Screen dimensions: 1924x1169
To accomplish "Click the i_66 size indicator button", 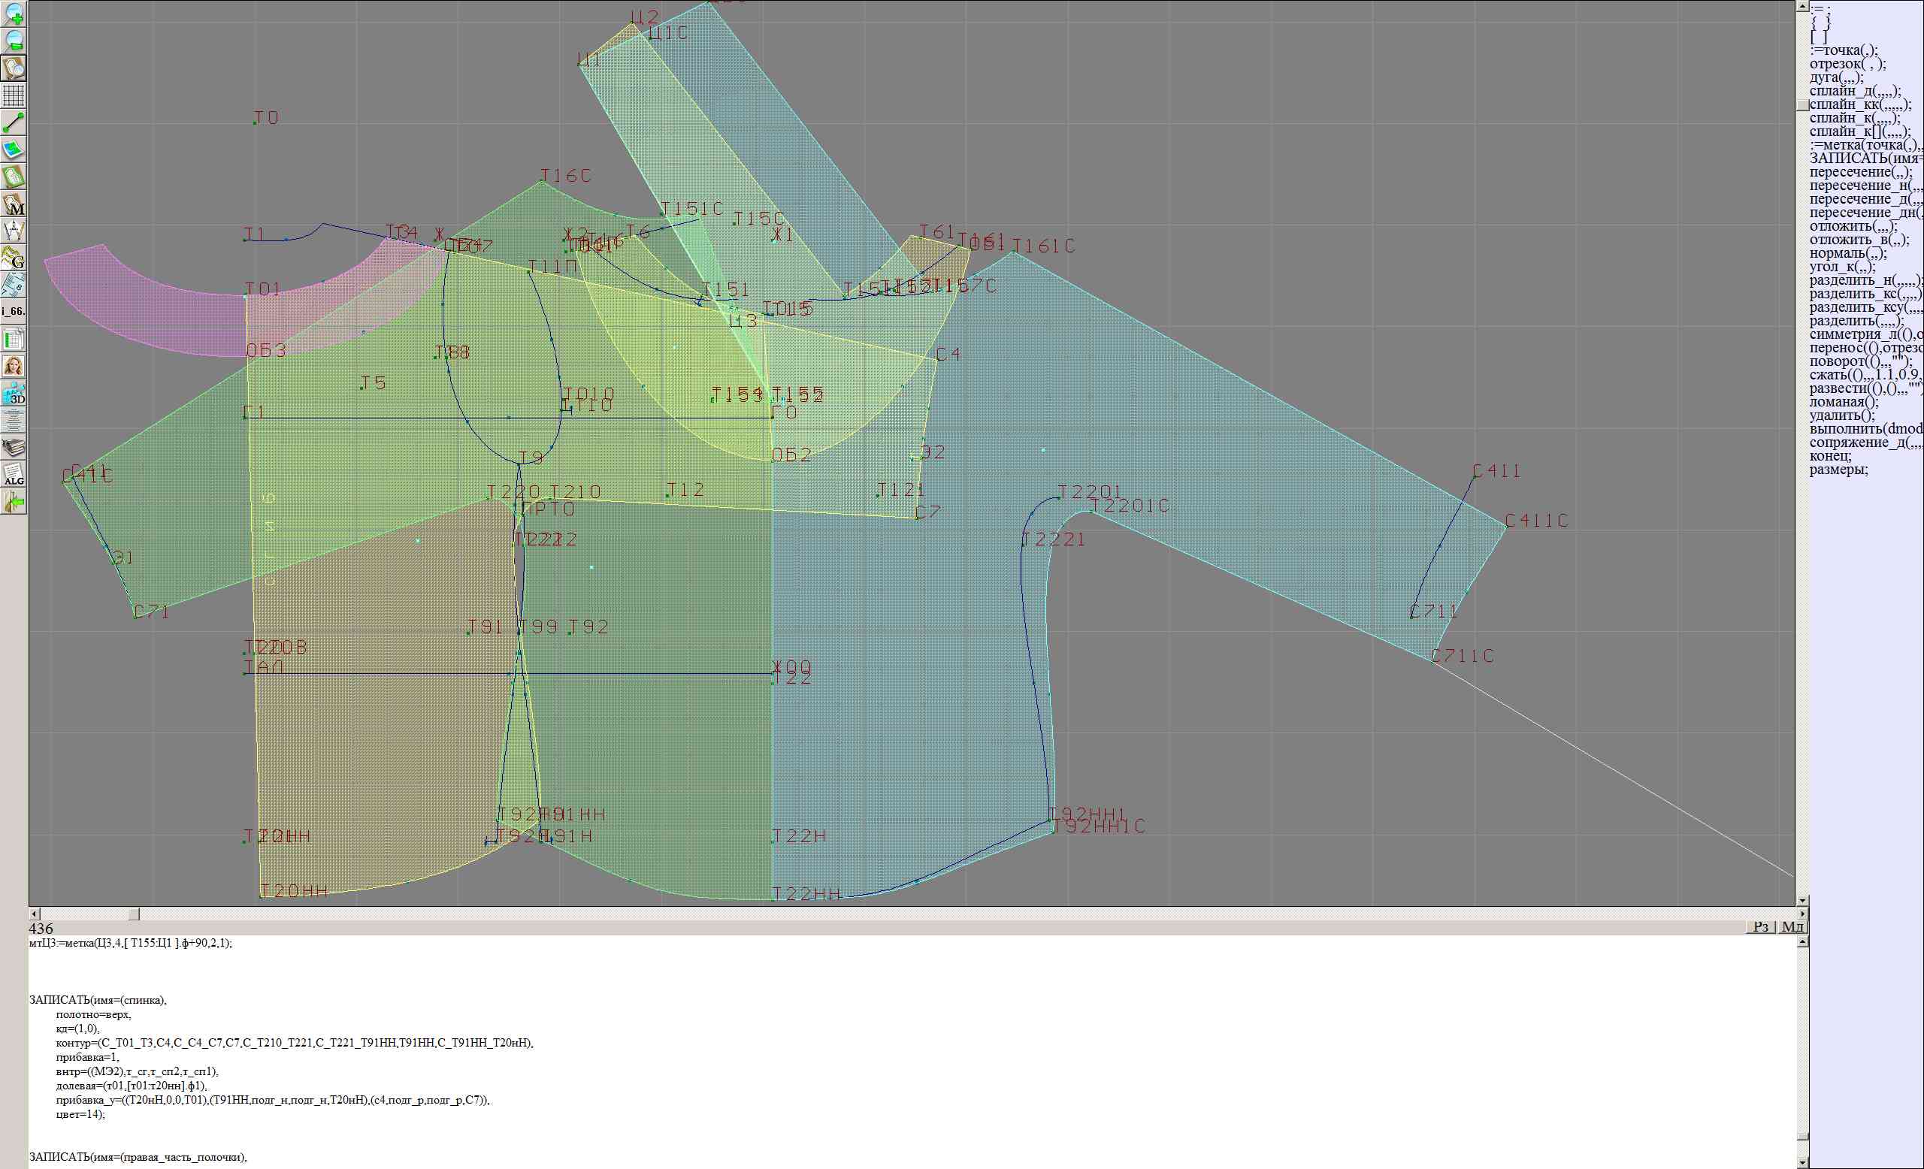I will tap(14, 311).
